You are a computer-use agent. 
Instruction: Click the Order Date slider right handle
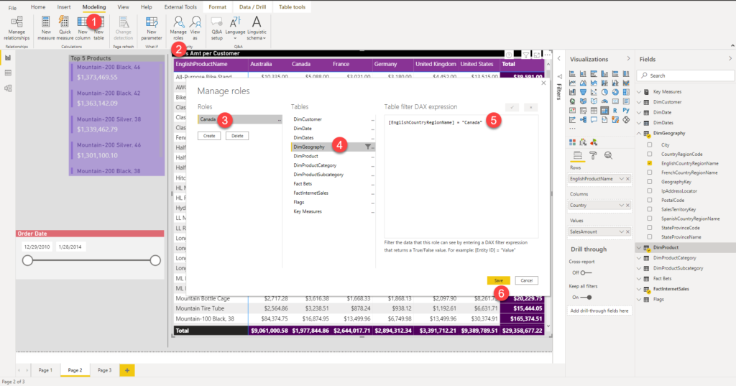coord(155,261)
